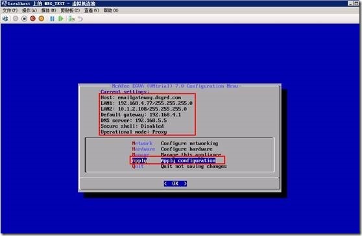
Task: Open the 查看(V) menu
Action: (91, 10)
